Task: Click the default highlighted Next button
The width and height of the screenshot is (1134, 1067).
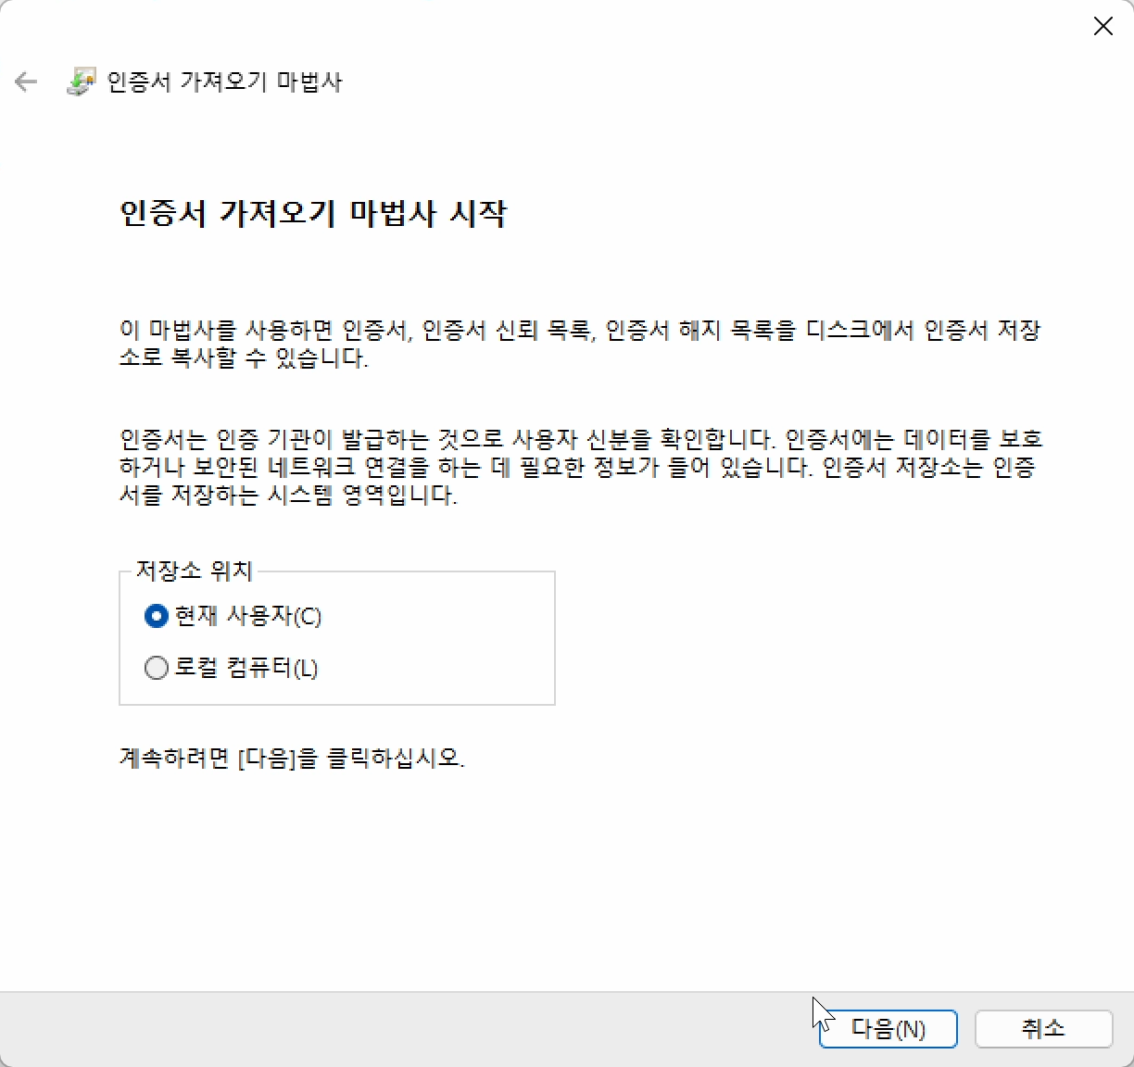Action: (x=887, y=1028)
